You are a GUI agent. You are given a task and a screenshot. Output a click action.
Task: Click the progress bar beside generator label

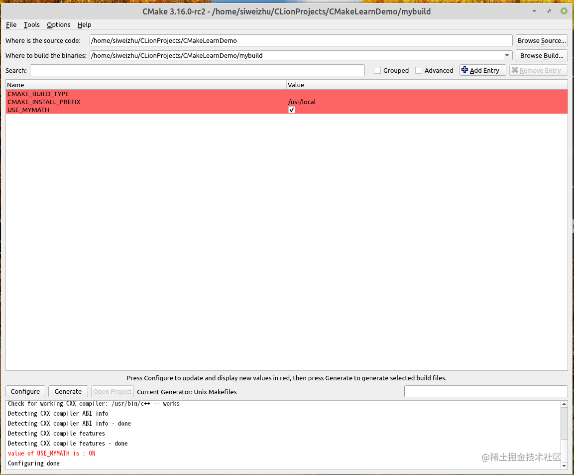486,391
